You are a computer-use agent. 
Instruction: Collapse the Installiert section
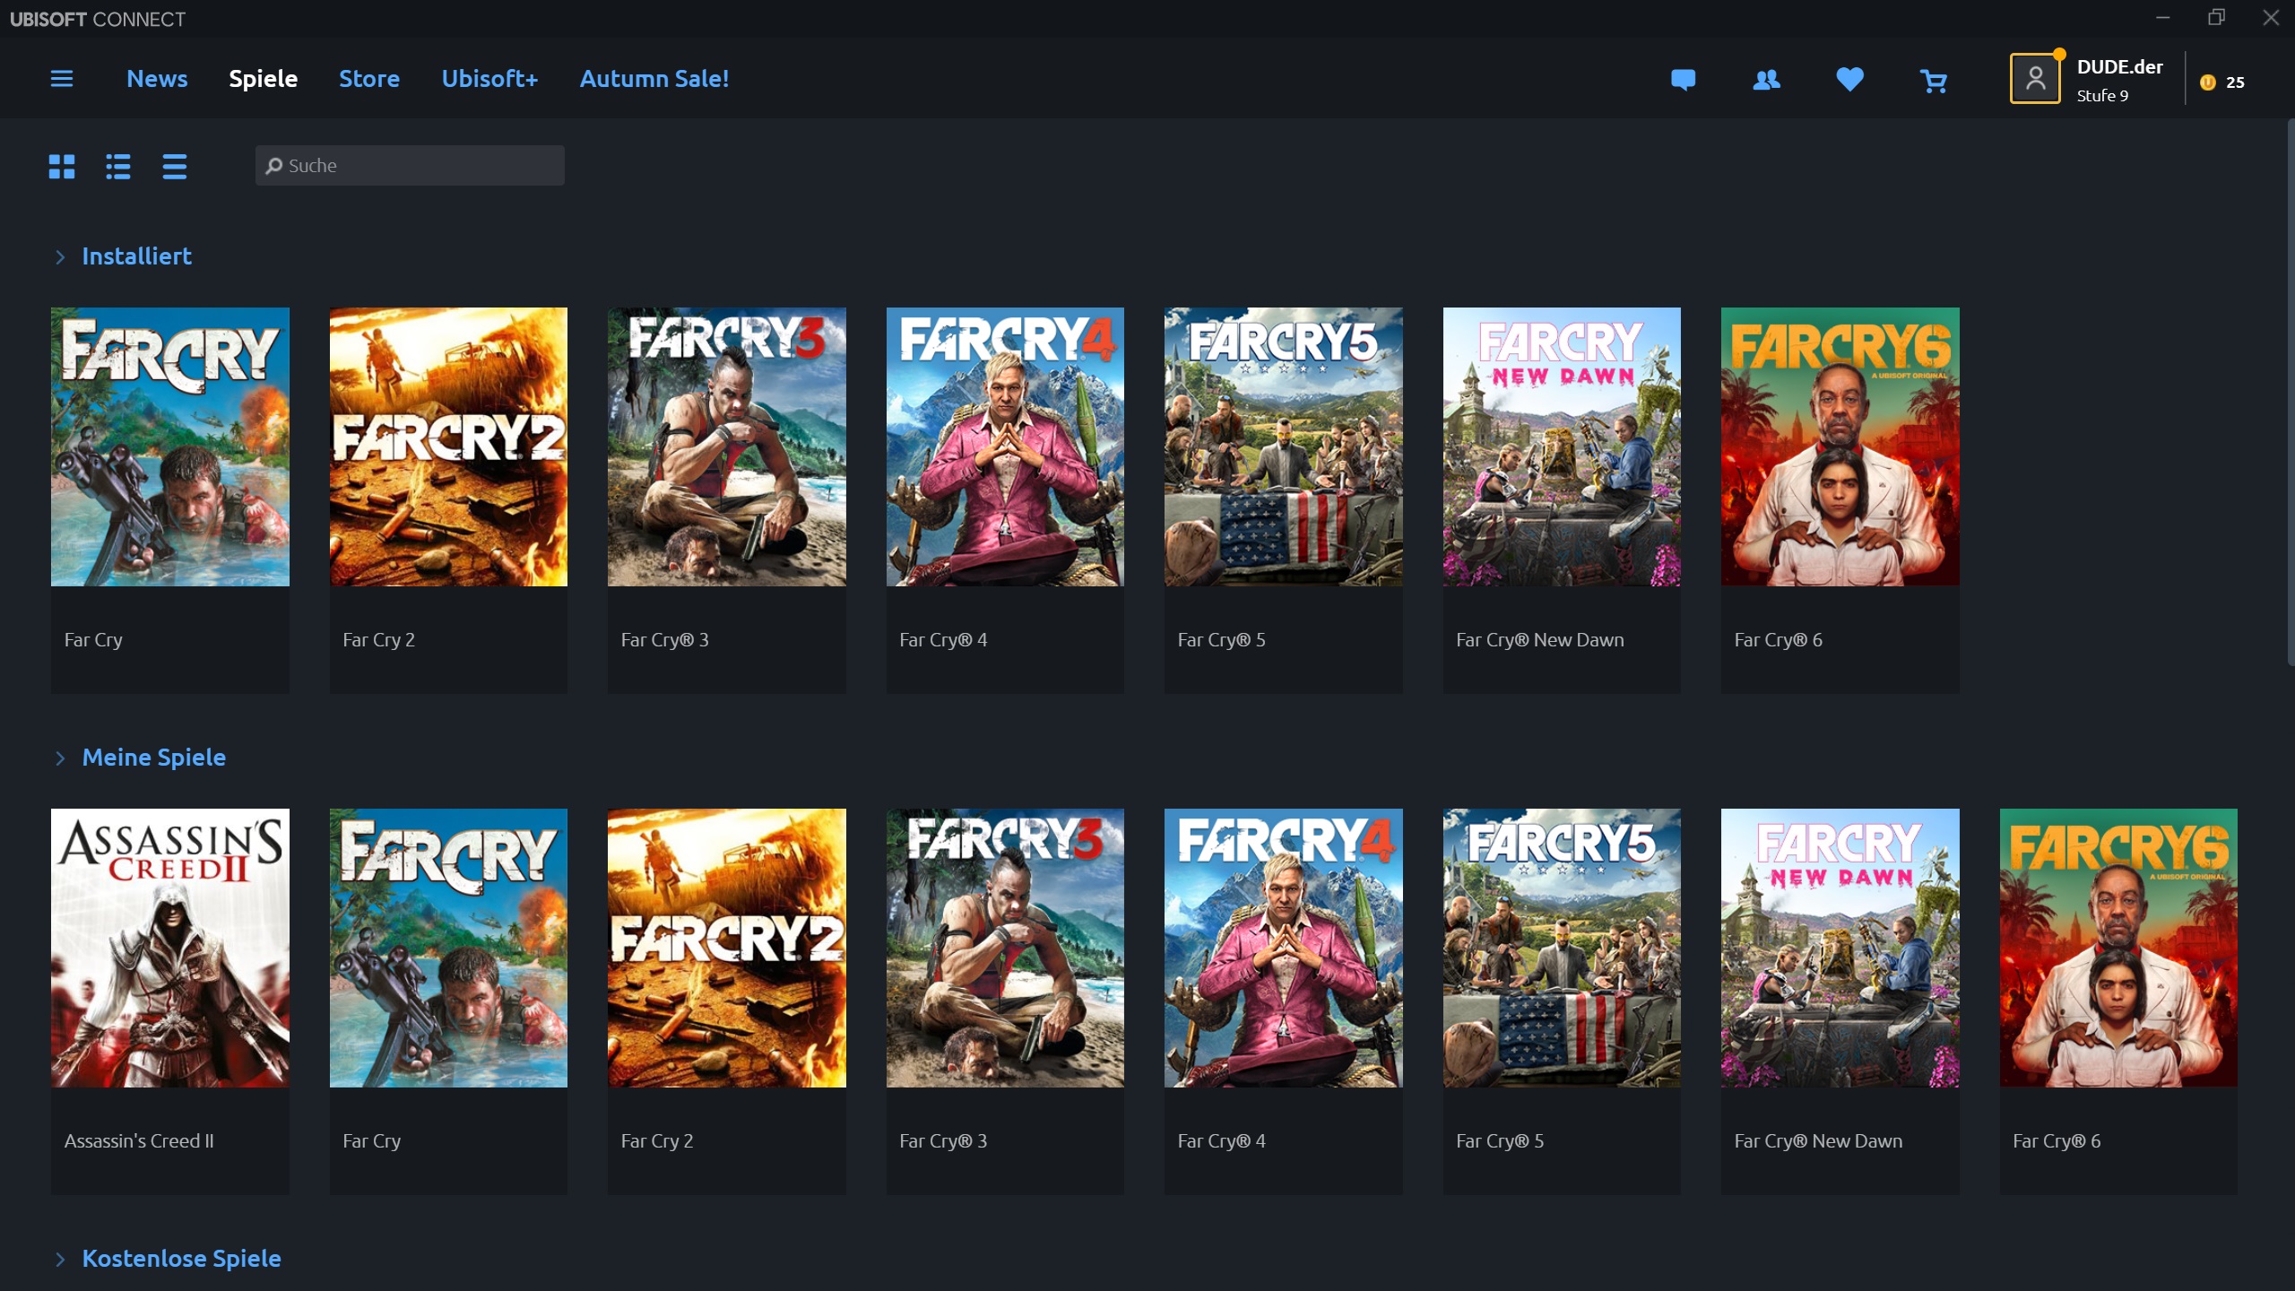(60, 257)
